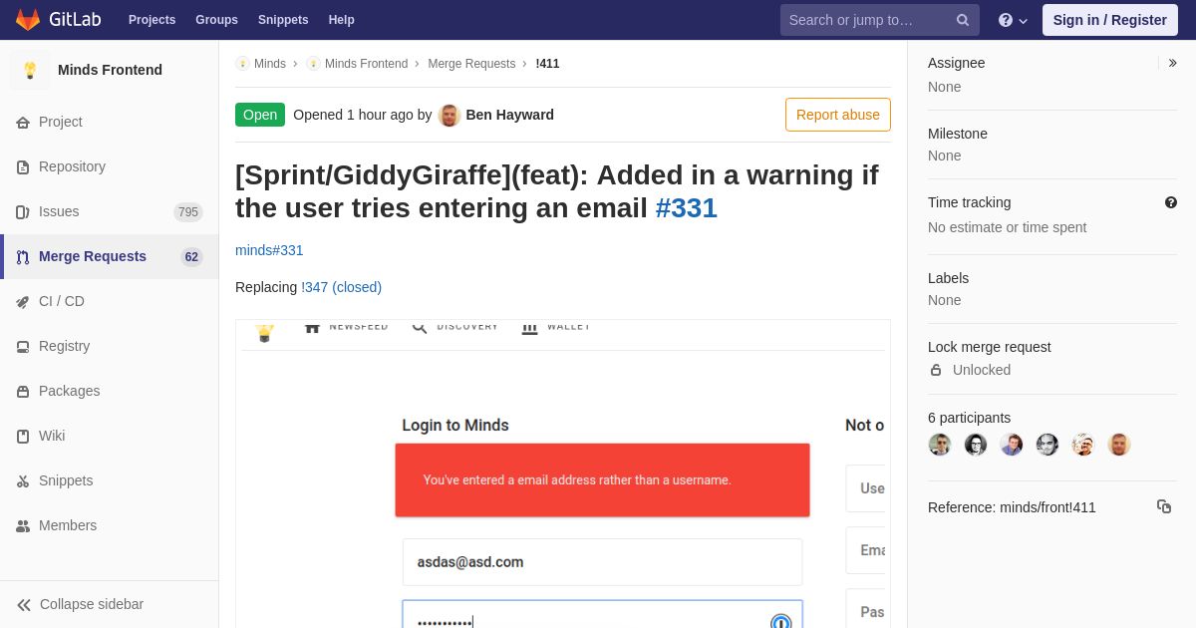Click the Time tracking help icon
The image size is (1196, 628).
pyautogui.click(x=1171, y=202)
